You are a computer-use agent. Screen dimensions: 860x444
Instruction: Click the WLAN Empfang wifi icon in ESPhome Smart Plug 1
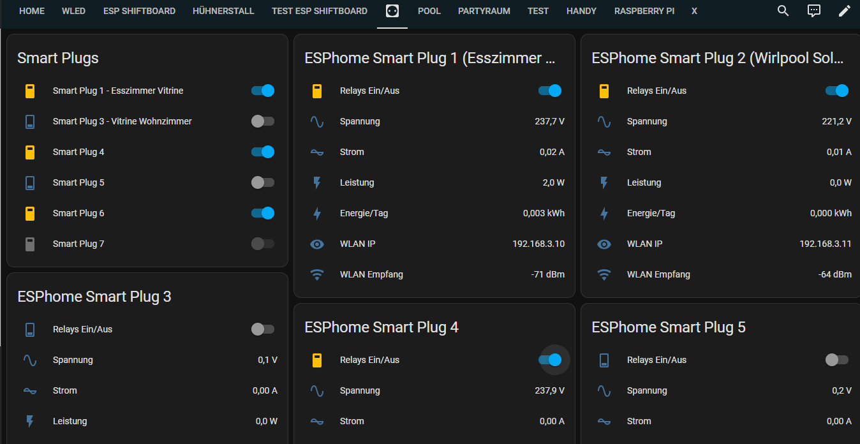click(x=317, y=274)
